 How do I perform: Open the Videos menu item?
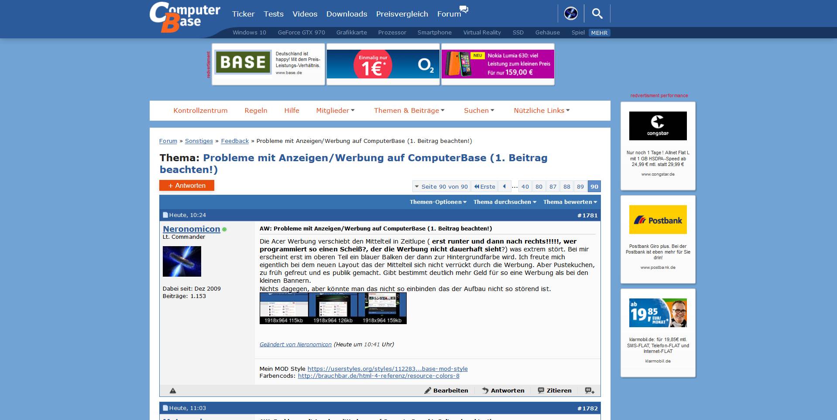305,14
